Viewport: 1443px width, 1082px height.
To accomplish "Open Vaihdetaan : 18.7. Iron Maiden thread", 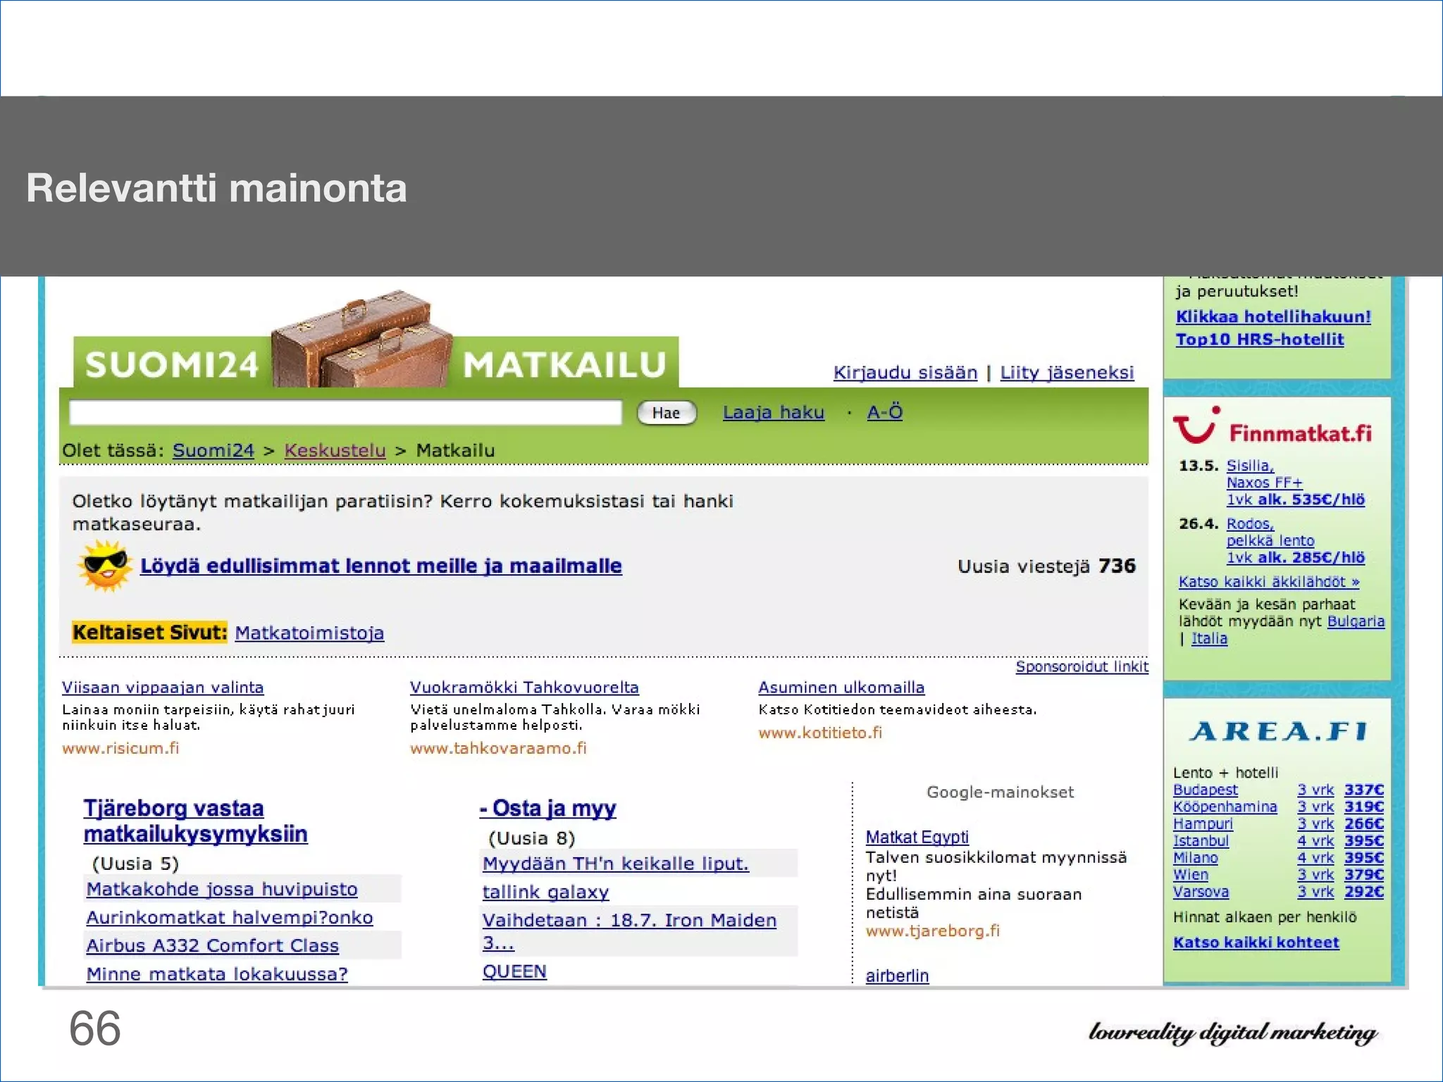I will coord(629,931).
